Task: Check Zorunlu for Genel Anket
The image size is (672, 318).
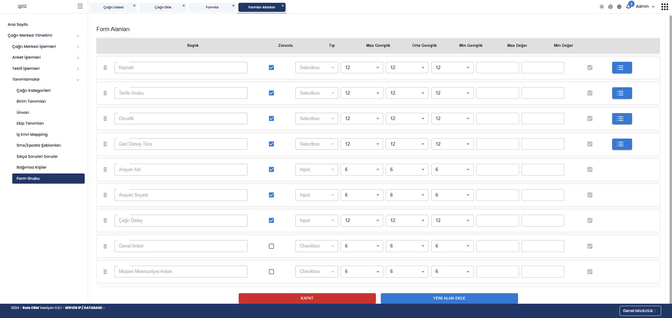Action: point(271,246)
